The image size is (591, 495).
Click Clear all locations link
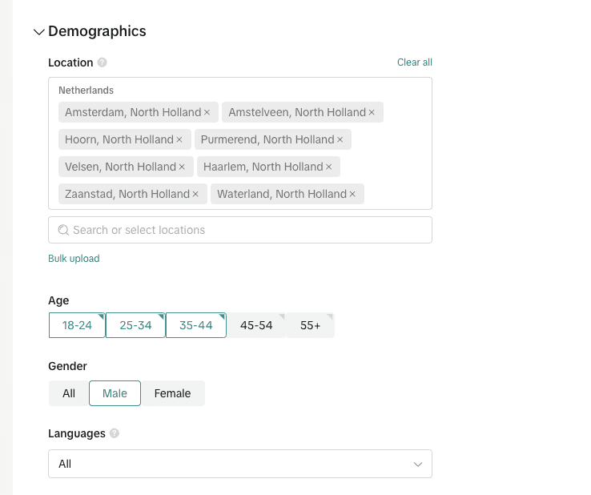coord(415,62)
